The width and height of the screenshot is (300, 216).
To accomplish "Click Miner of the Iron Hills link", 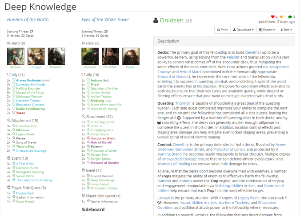I will (x=106, y=105).
